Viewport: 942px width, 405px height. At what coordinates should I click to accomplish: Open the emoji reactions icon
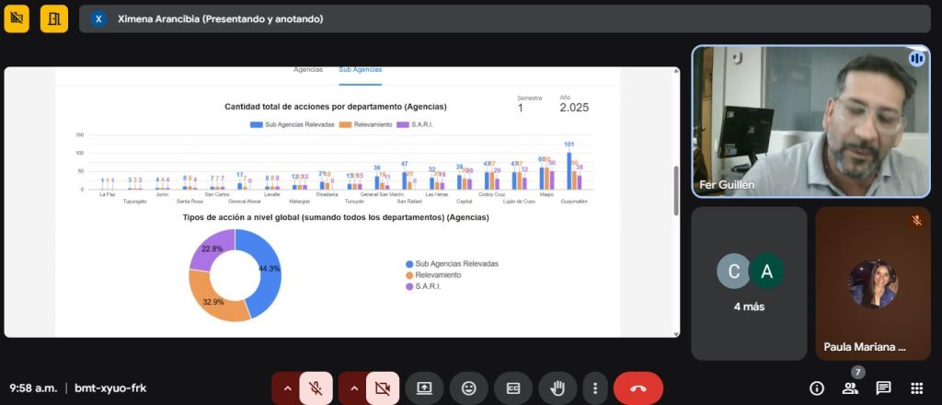coord(469,388)
